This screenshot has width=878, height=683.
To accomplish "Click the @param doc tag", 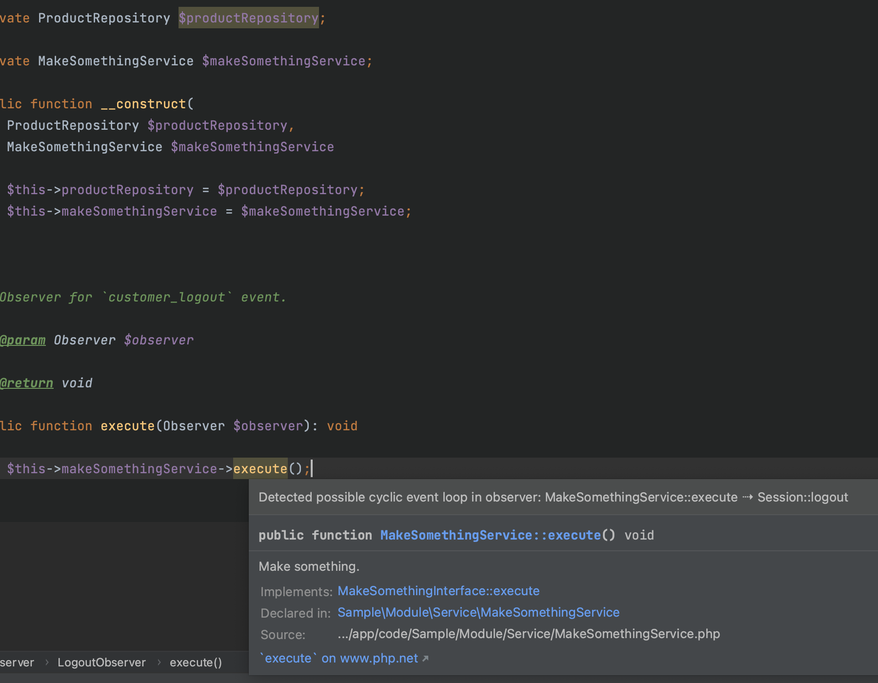I will (23, 340).
